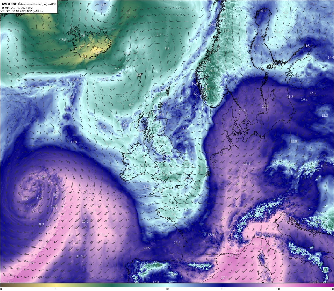Click the 1 label on the color scale
The width and height of the screenshot is (334, 291).
coord(56,289)
